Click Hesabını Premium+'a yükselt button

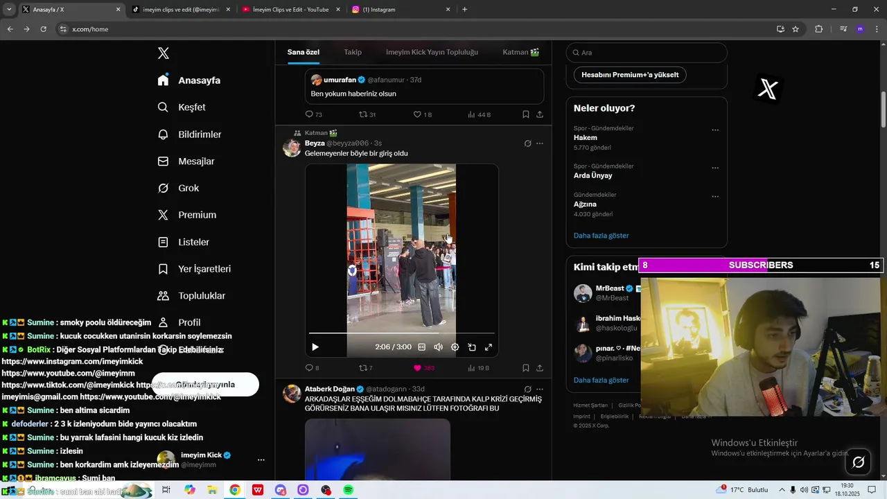630,75
